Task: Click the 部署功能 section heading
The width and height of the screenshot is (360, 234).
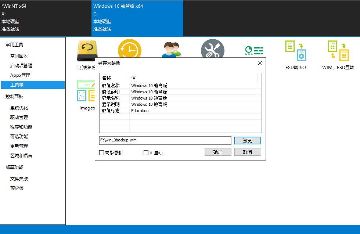Action: click(x=14, y=168)
